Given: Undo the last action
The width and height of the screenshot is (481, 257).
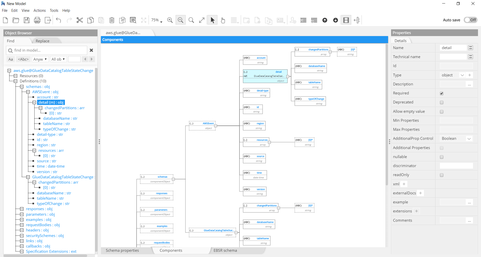Looking at the screenshot, I should click(59, 20).
